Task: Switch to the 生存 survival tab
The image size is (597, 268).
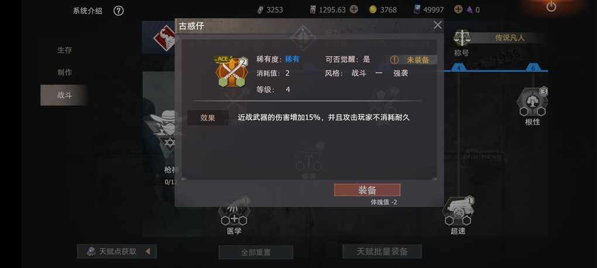Action: pos(64,50)
